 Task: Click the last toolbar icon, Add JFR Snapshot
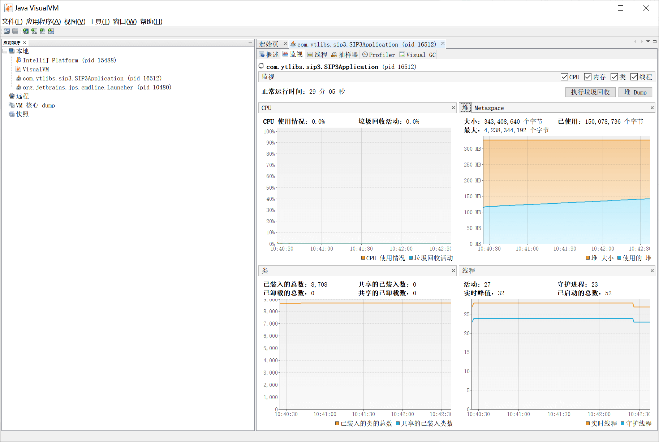[x=51, y=31]
